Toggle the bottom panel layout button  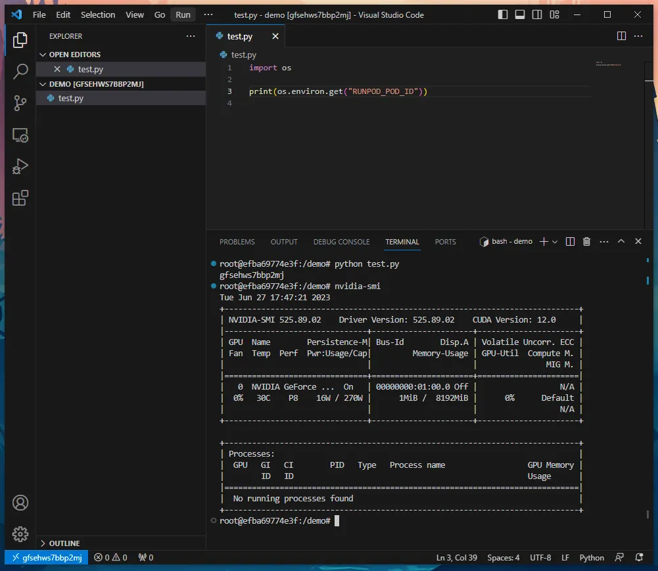point(519,14)
